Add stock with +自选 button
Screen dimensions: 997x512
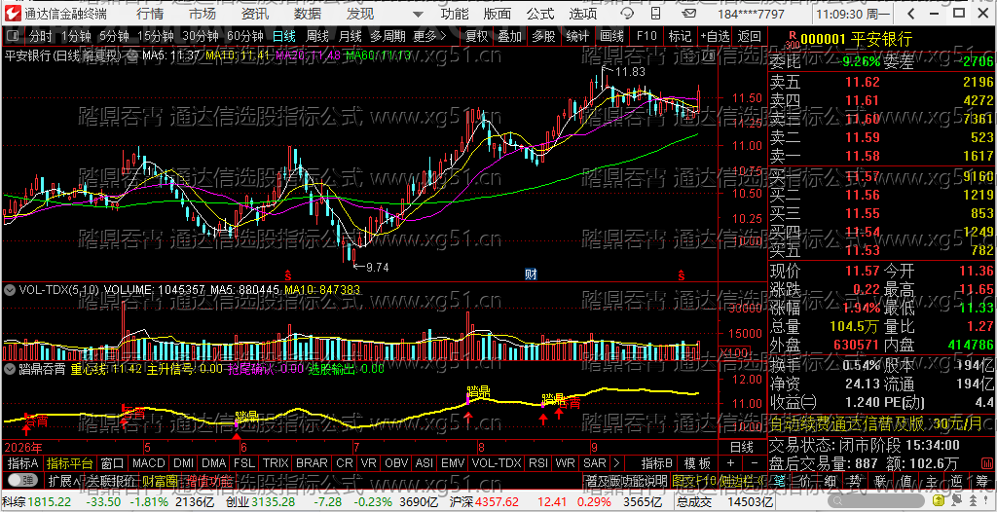click(716, 36)
